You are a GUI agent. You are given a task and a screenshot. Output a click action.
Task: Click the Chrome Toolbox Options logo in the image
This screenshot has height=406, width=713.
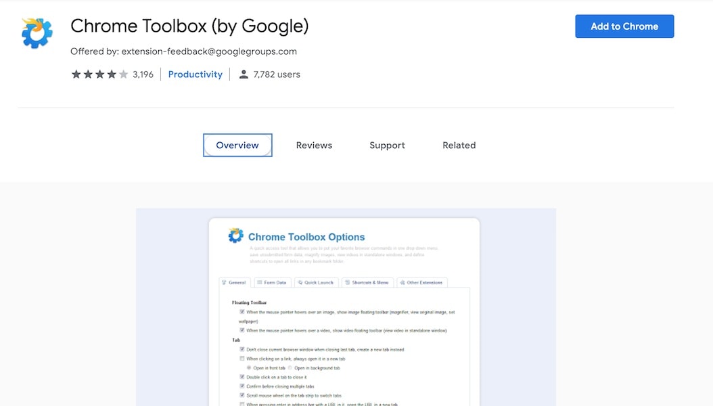[235, 235]
